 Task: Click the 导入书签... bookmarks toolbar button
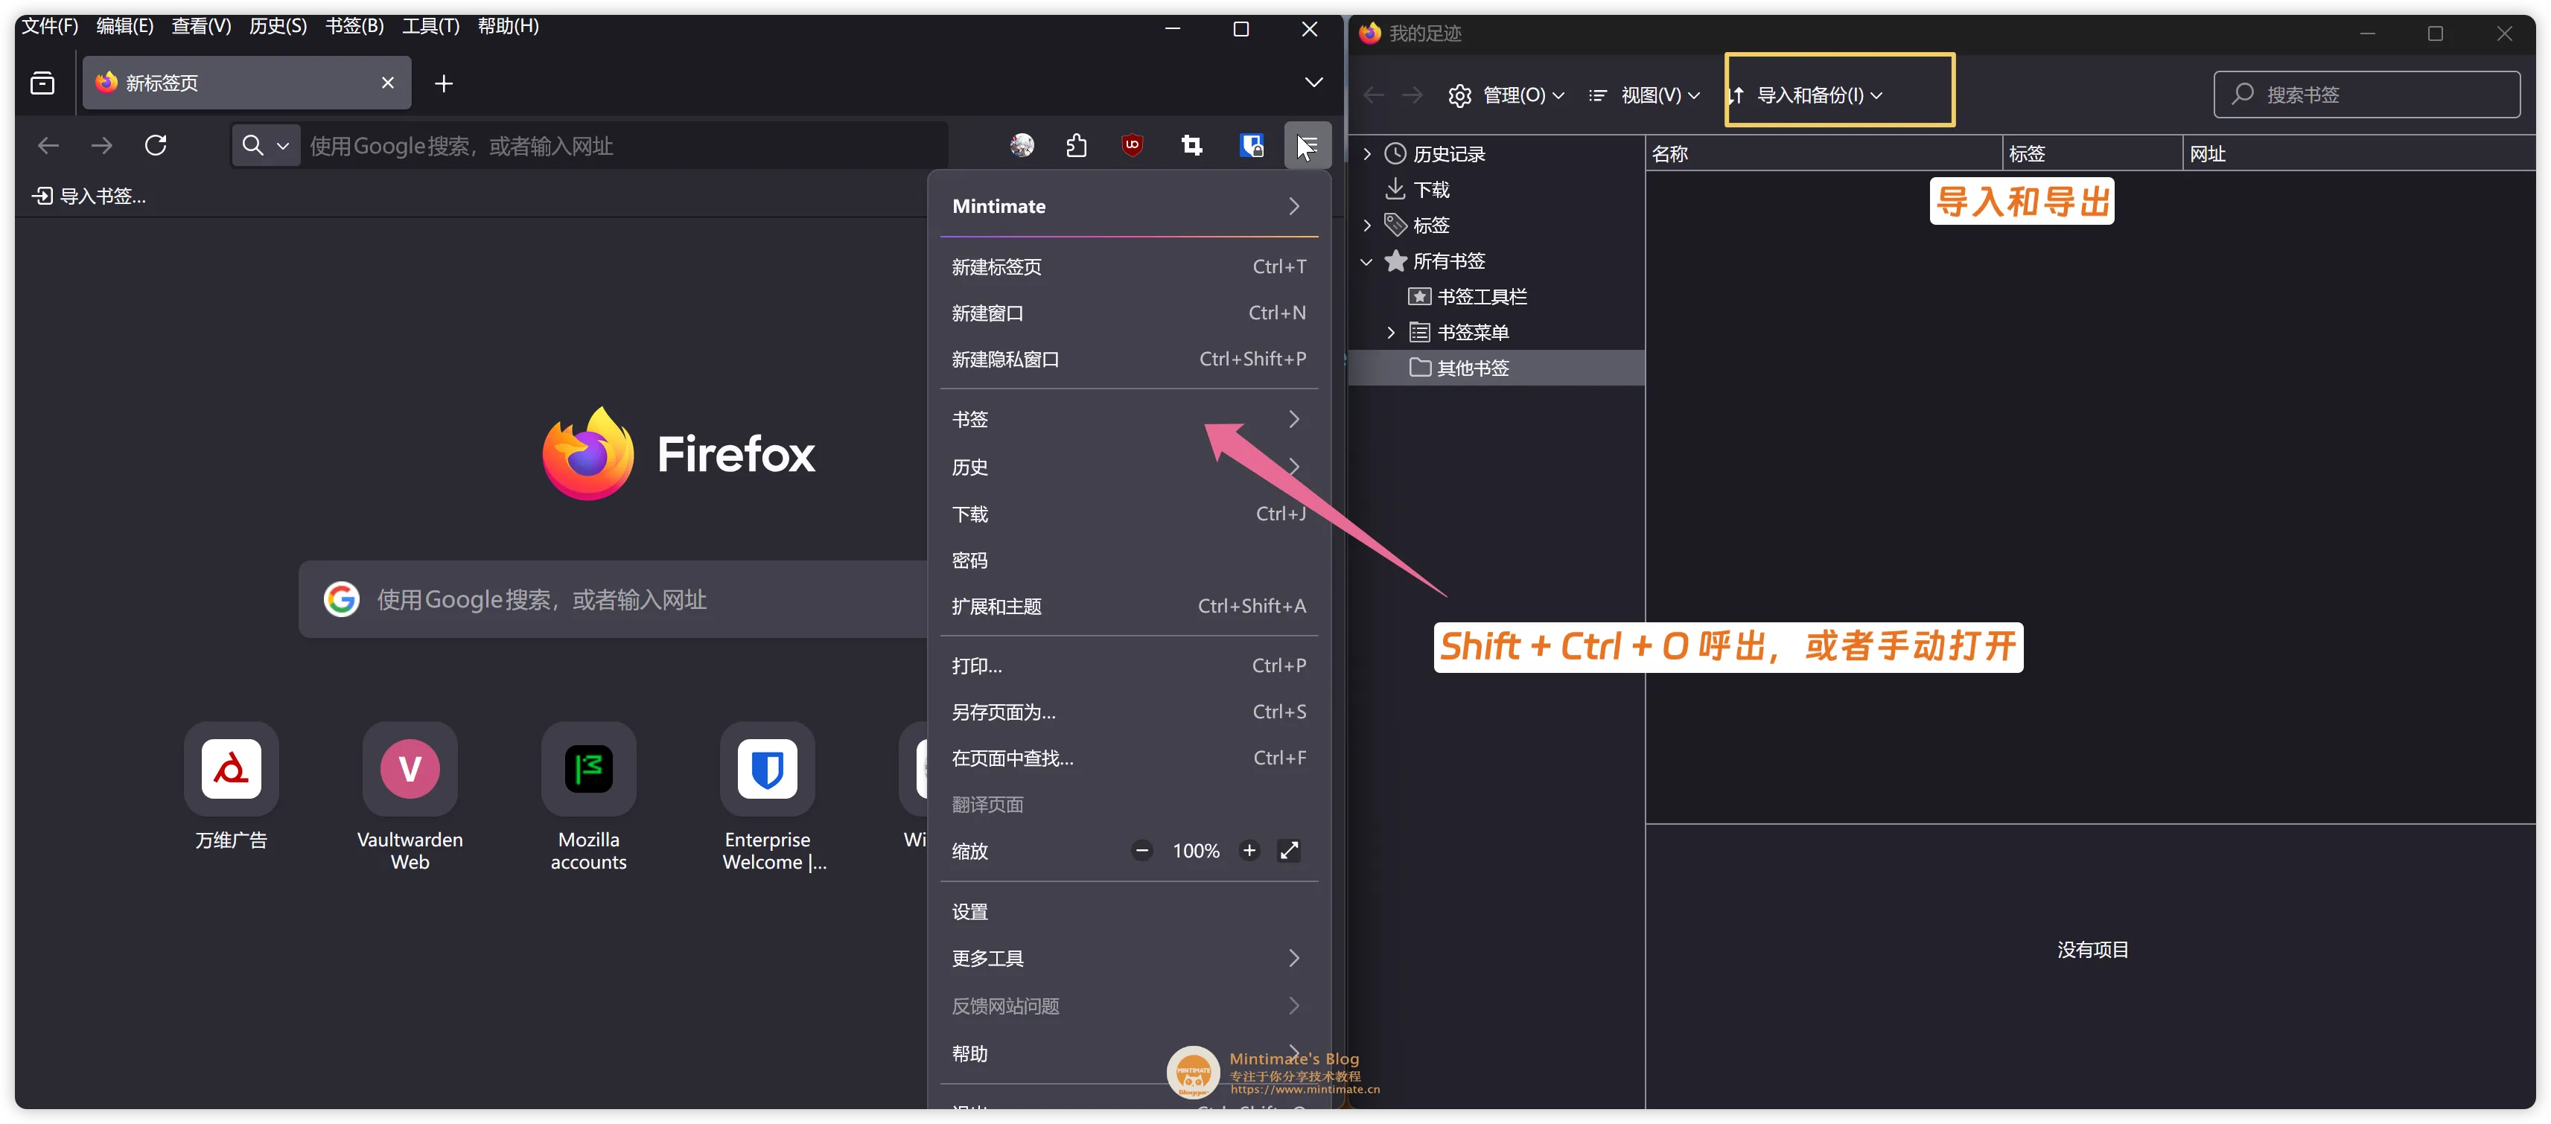point(90,196)
